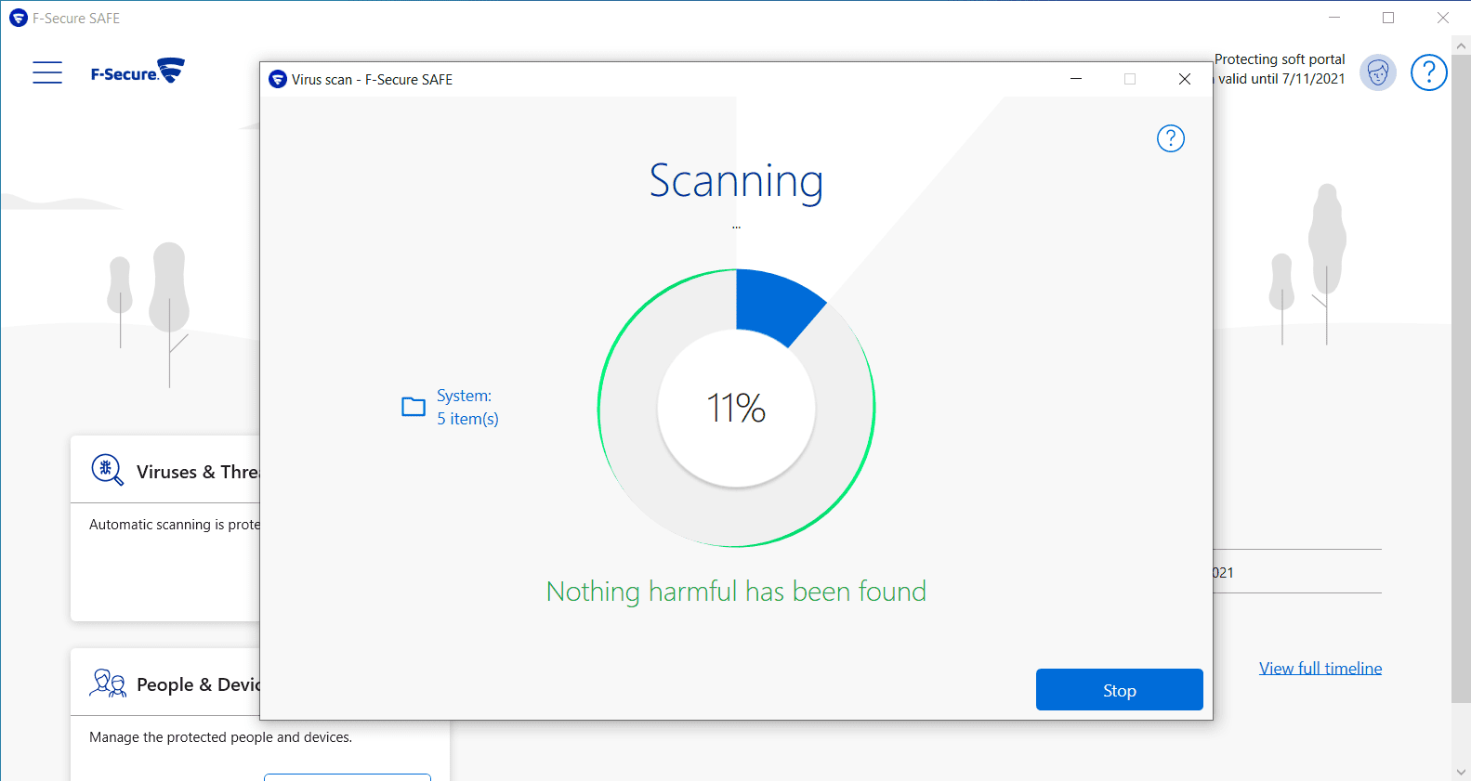Close the F-Secure SAFE main window

click(x=1443, y=18)
